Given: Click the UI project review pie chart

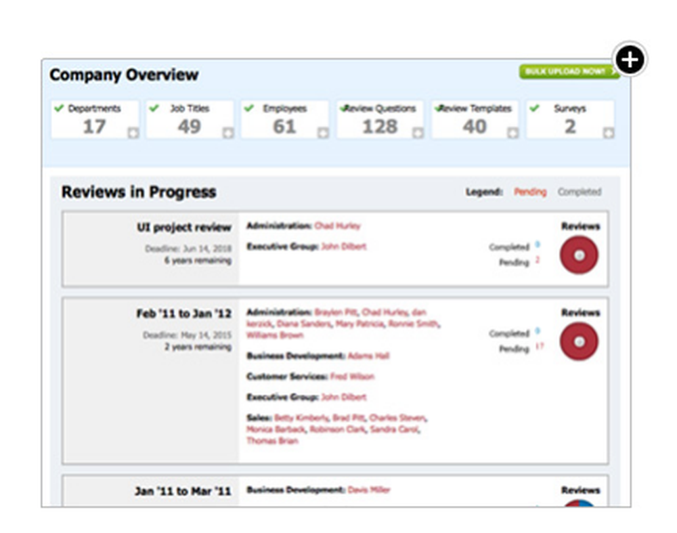Looking at the screenshot, I should 579,255.
